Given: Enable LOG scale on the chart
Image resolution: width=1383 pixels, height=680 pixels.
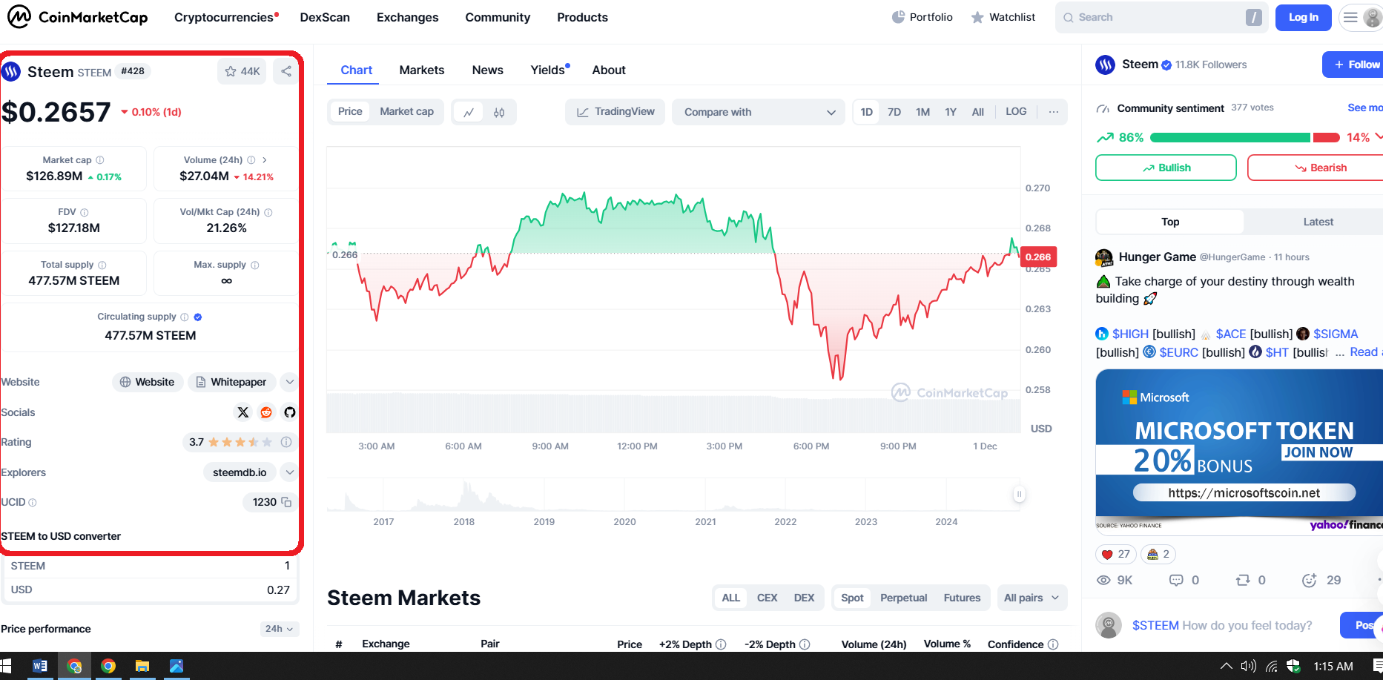Looking at the screenshot, I should pyautogui.click(x=1016, y=111).
